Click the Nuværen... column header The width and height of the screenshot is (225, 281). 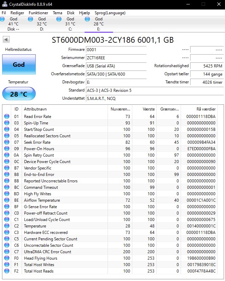[120, 109]
